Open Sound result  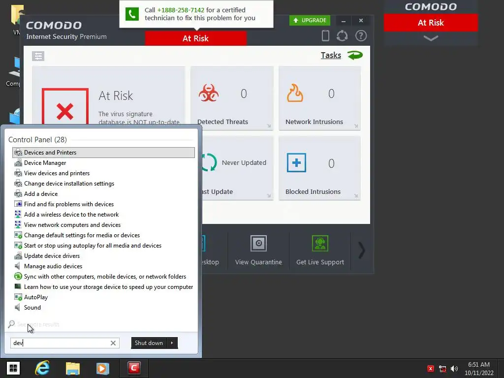[x=103, y=308]
